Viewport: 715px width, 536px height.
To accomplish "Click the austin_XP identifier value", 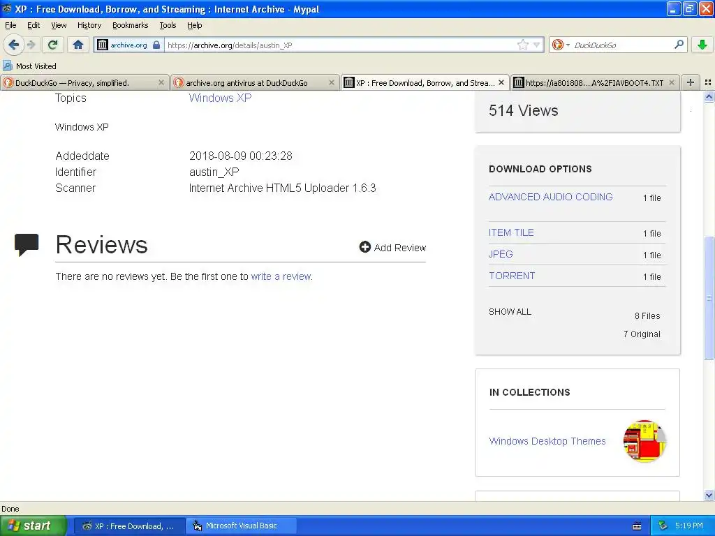I will (214, 172).
